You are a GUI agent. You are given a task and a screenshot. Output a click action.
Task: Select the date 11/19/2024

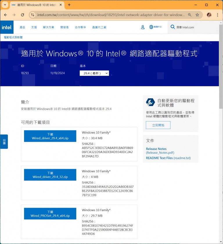pyautogui.click(x=57, y=73)
